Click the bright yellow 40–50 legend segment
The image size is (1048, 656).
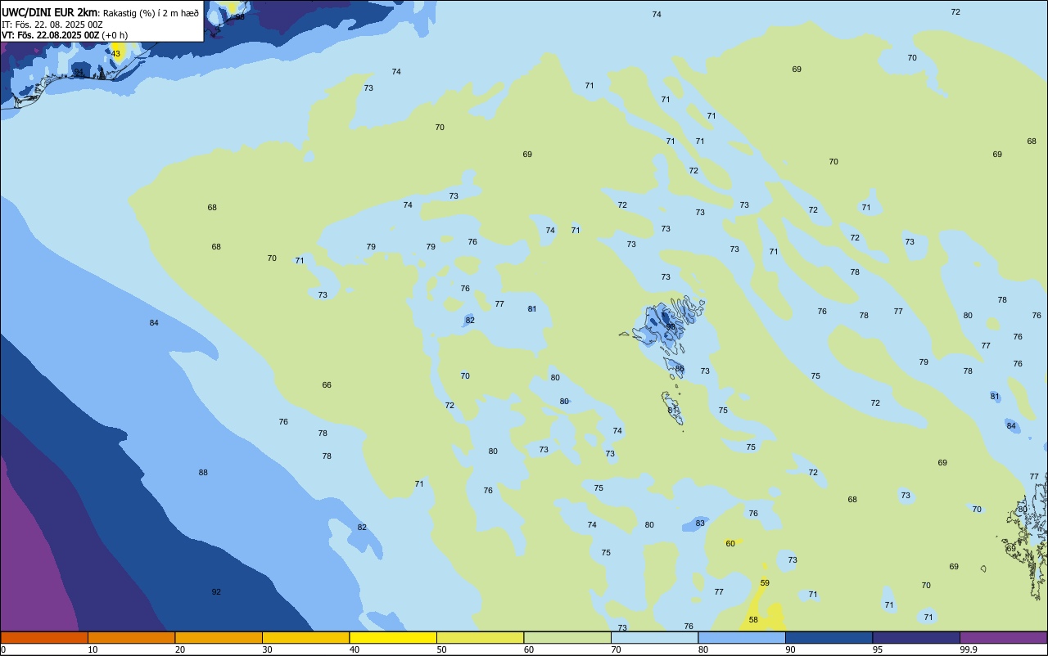393,637
